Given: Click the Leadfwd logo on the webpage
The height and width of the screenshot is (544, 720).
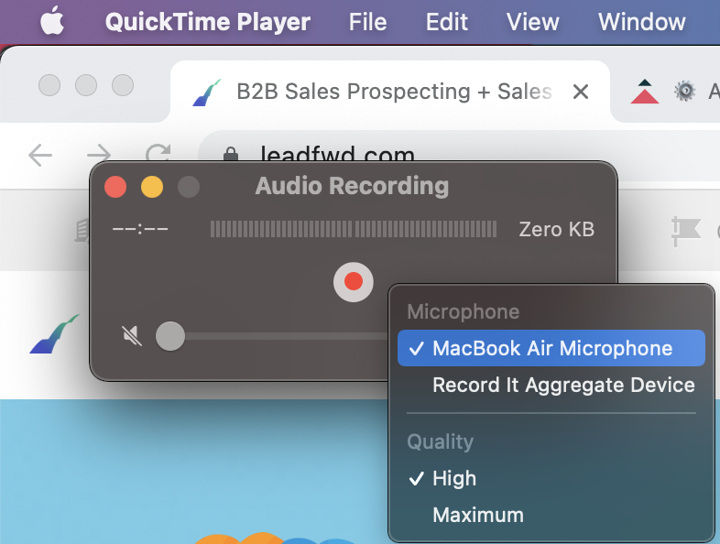Looking at the screenshot, I should point(55,334).
